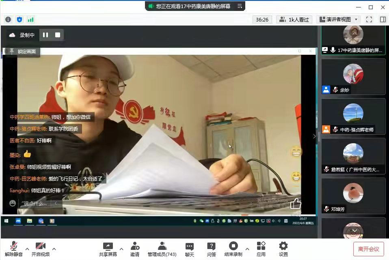Pause the cloud recording
This screenshot has height=260, width=389.
45,35
